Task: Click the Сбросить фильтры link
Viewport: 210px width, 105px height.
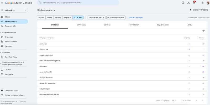Action: click(135, 17)
